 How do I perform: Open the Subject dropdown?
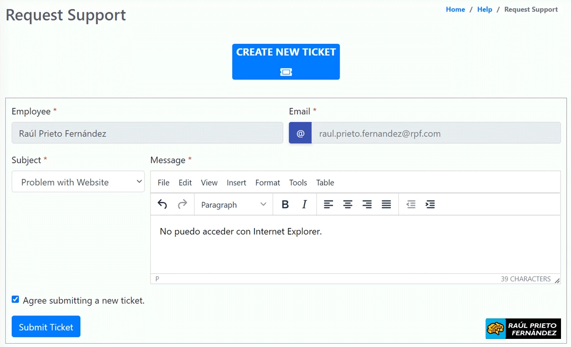pos(78,182)
